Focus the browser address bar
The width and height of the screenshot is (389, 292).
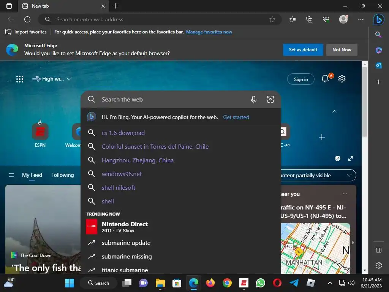point(160,19)
